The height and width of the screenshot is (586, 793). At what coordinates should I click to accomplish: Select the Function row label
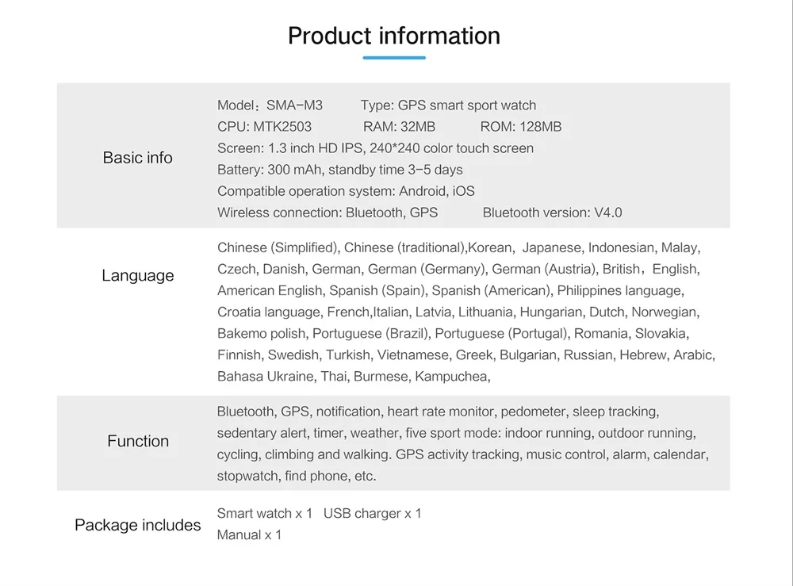138,441
